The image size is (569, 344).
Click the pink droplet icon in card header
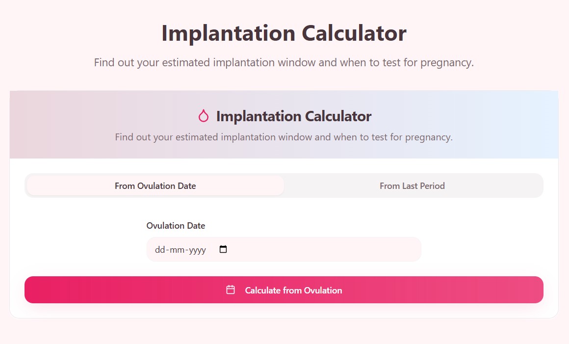pos(204,116)
